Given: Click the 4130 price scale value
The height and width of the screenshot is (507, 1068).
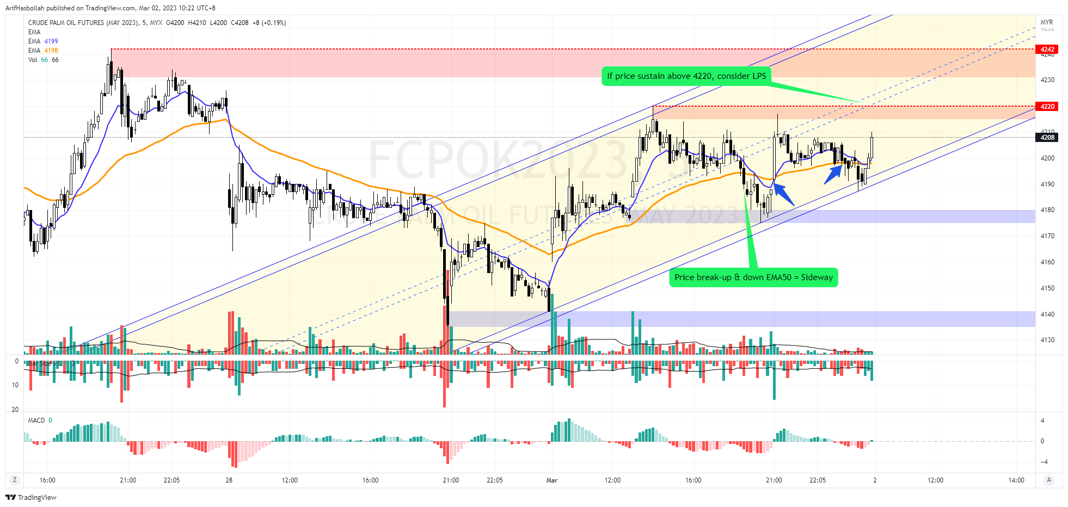Looking at the screenshot, I should (x=1047, y=340).
